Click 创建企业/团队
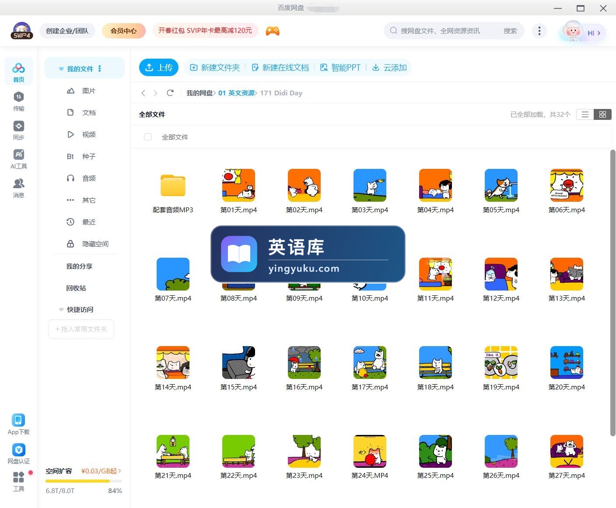Screen dimensions: 616x508 tap(67, 31)
